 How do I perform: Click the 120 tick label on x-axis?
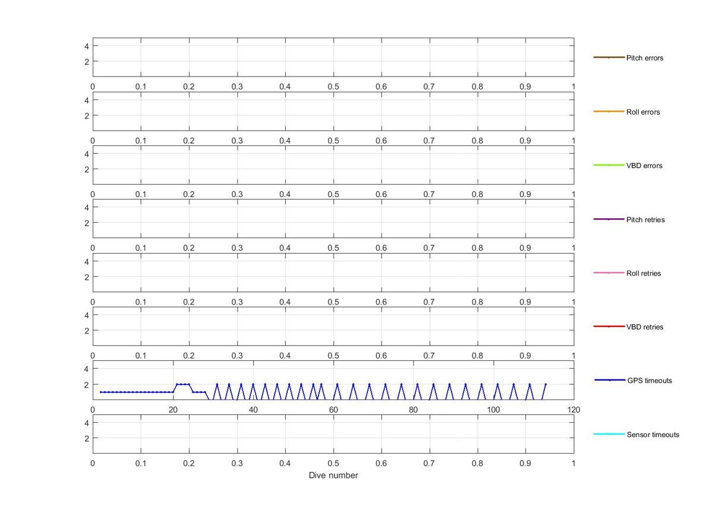(573, 410)
